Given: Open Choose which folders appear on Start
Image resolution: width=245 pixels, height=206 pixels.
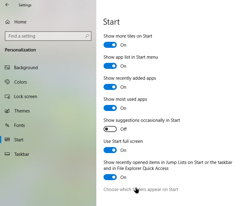Looking at the screenshot, I should pos(141,189).
